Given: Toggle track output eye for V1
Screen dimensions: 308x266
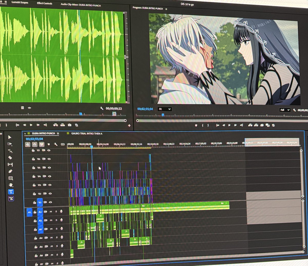Looking at the screenshot, I should tap(50, 202).
